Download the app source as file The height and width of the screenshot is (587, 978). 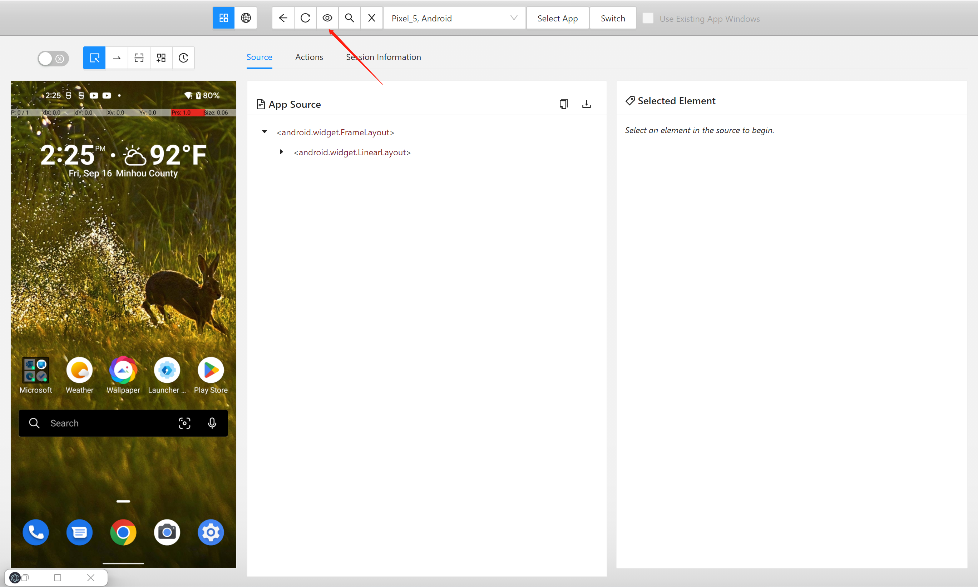pyautogui.click(x=586, y=104)
